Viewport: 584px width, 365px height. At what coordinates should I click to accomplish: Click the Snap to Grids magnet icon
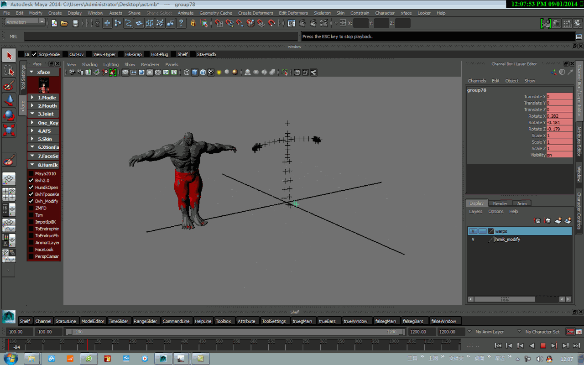pos(107,23)
